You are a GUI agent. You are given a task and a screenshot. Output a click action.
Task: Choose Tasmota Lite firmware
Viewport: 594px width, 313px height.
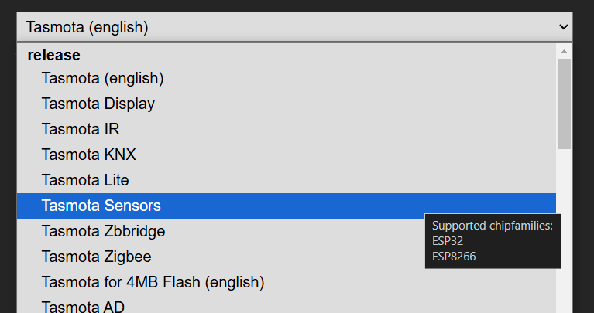pos(85,180)
